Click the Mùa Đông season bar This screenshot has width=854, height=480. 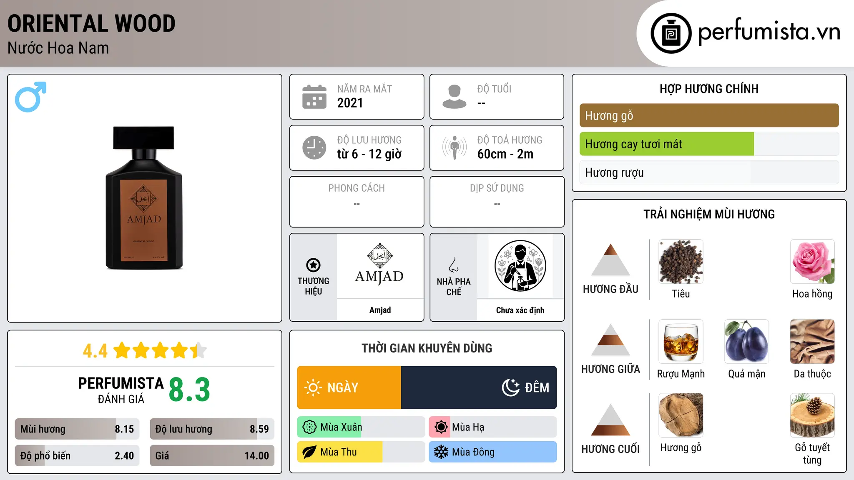click(492, 452)
